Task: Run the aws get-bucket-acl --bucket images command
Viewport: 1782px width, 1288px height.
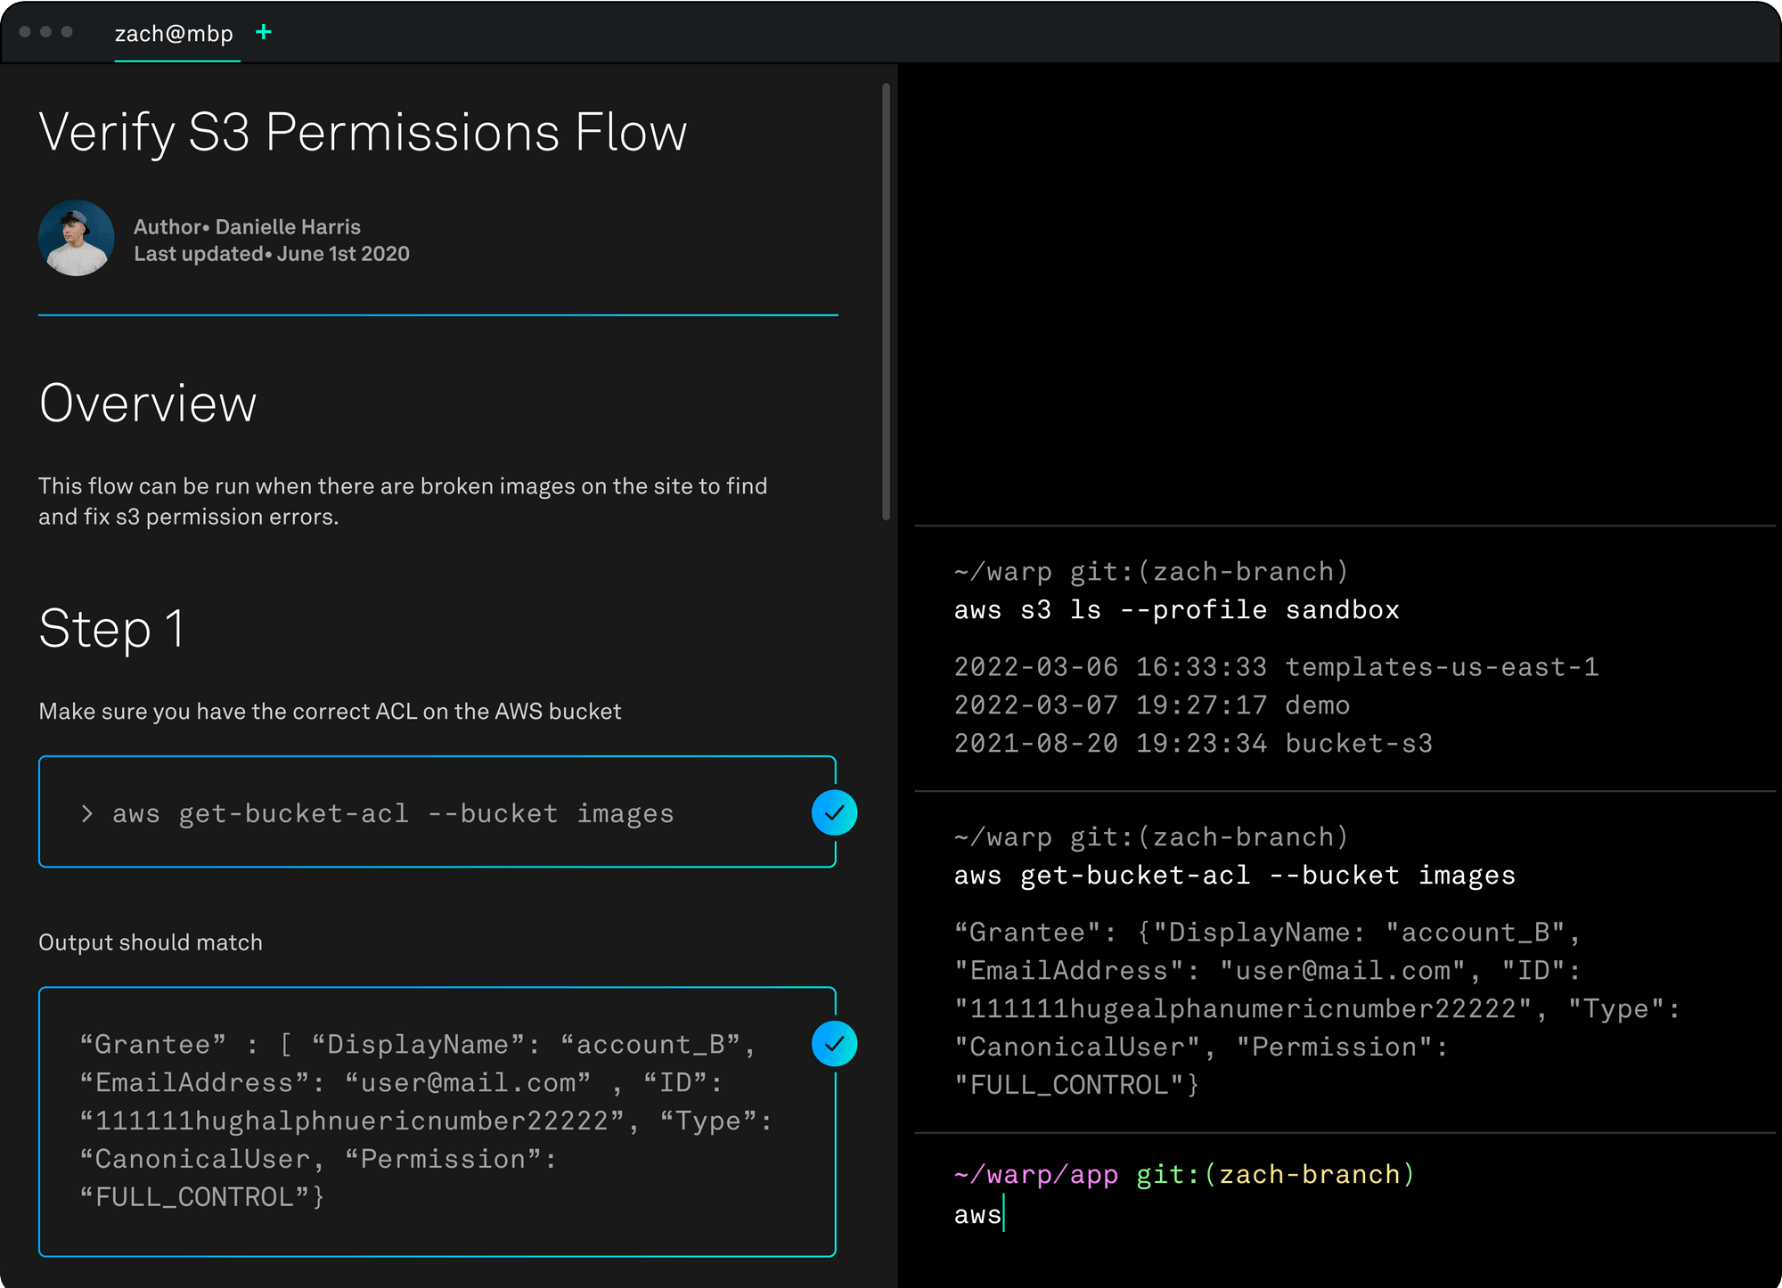Action: click(392, 812)
